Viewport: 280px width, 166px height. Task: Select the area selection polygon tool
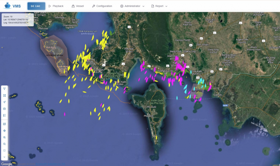pos(4,95)
